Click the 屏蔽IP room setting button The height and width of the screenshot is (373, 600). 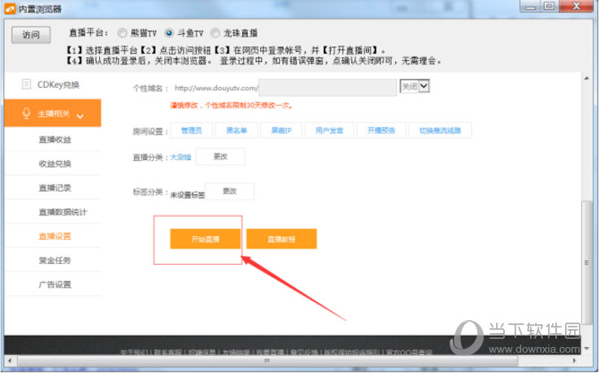[x=281, y=131]
